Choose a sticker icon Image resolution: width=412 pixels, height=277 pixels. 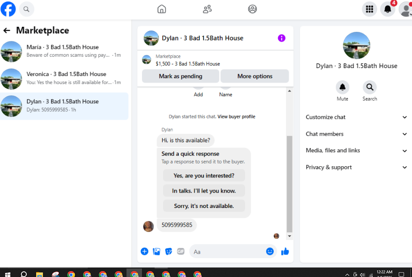click(x=168, y=251)
